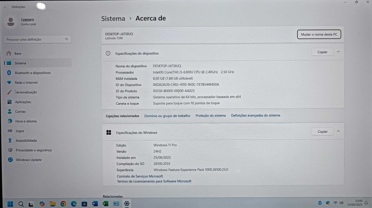Open the 7280W11 local account profile
Image resolution: width=372 pixels, height=208 pixels.
click(21, 22)
